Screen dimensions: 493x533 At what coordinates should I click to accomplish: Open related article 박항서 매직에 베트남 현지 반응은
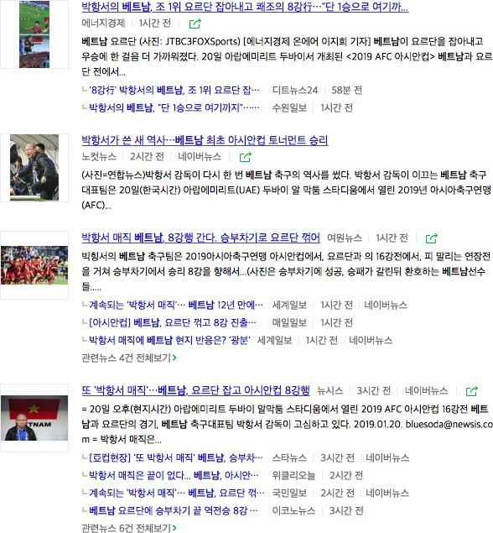point(169,340)
